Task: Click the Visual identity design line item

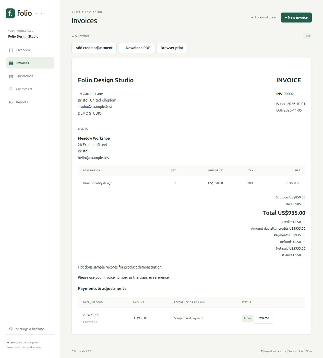Action: pos(98,183)
